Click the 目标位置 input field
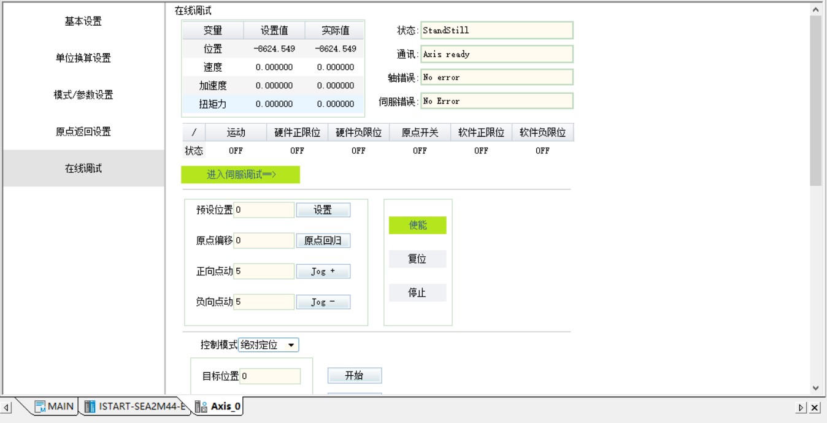This screenshot has height=423, width=827. pyautogui.click(x=269, y=376)
